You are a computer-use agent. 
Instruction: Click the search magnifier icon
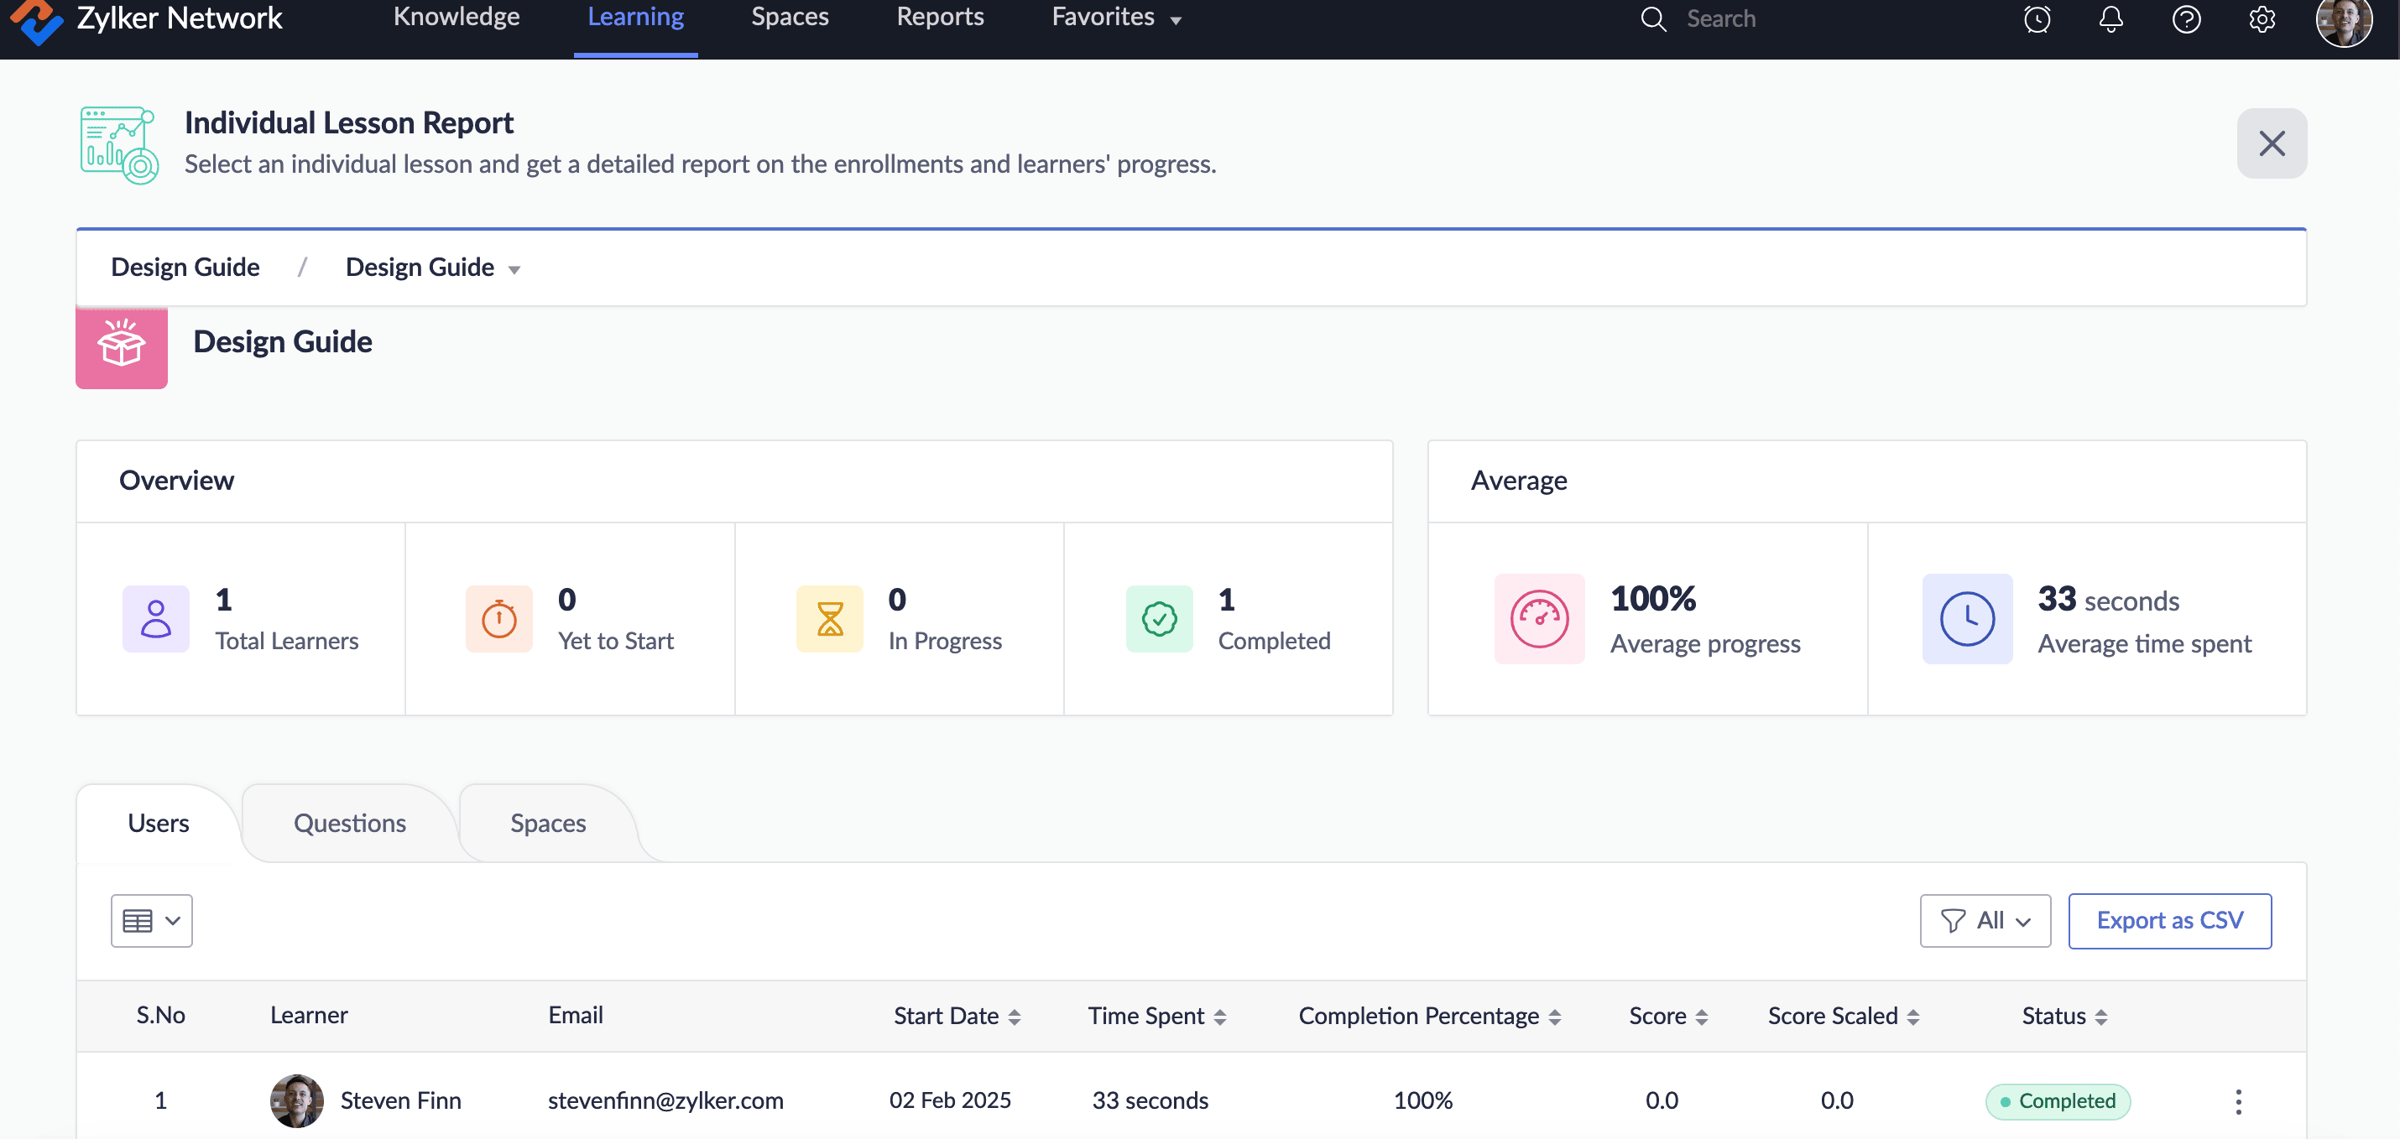[1653, 18]
